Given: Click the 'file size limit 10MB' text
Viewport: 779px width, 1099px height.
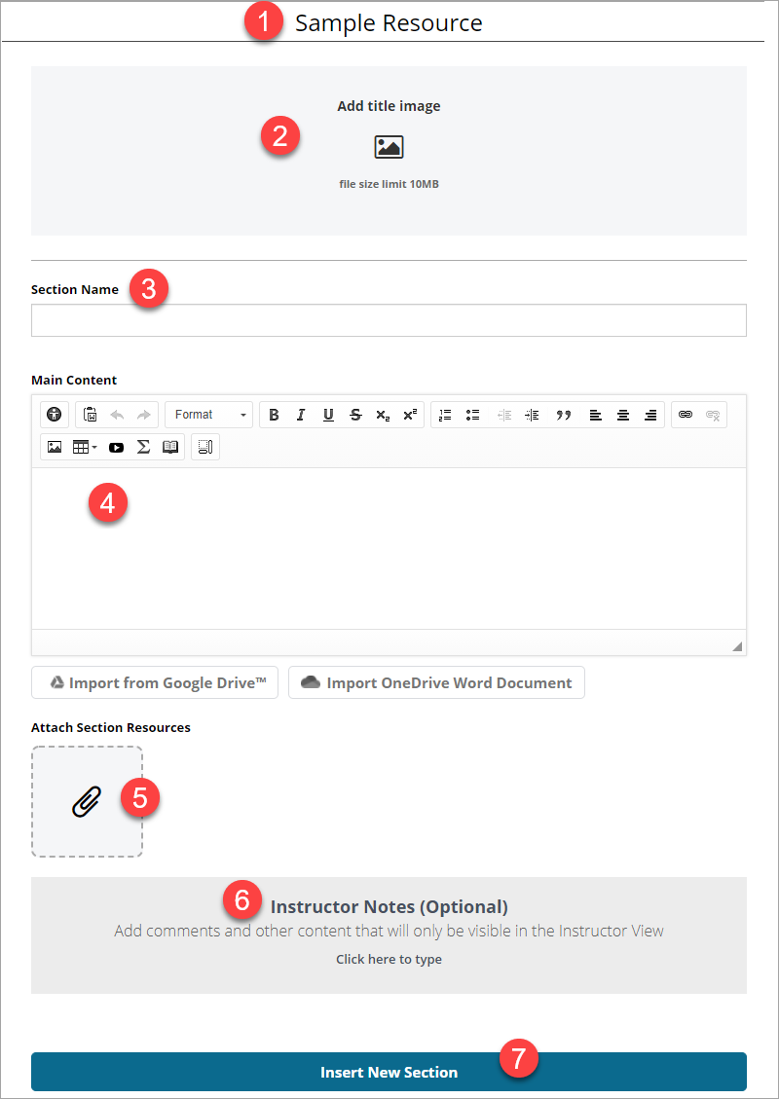Looking at the screenshot, I should point(389,184).
